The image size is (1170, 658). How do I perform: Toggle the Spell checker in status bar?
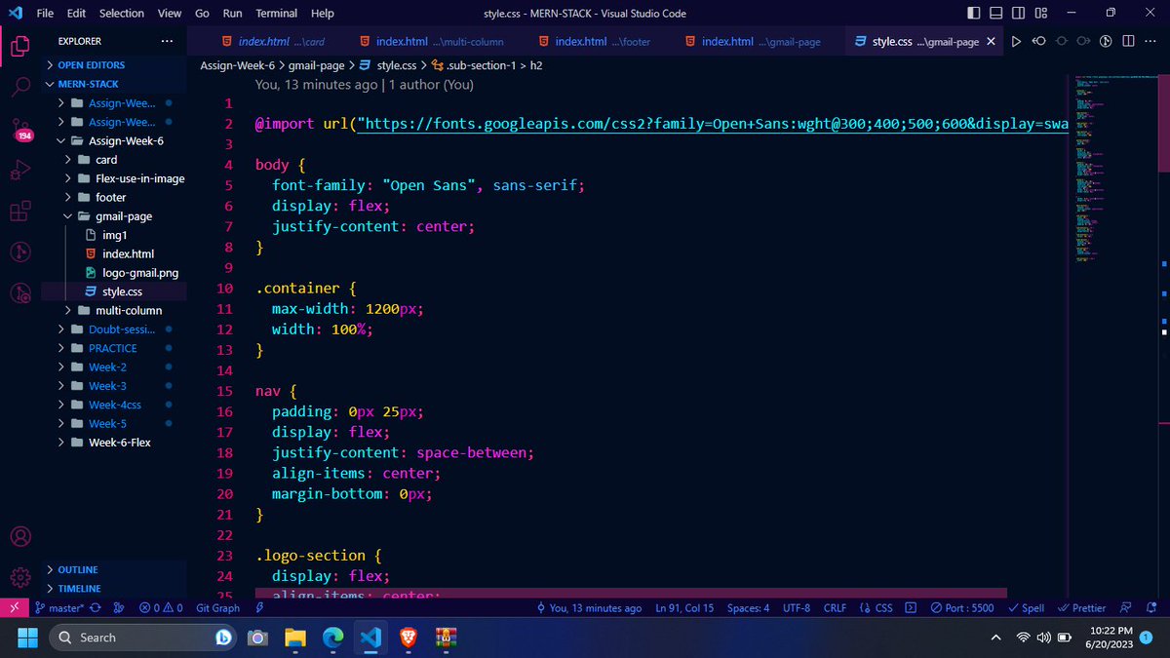(1026, 607)
